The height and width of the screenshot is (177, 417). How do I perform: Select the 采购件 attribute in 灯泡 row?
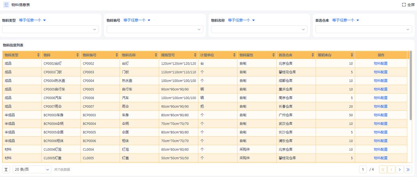click(x=257, y=150)
